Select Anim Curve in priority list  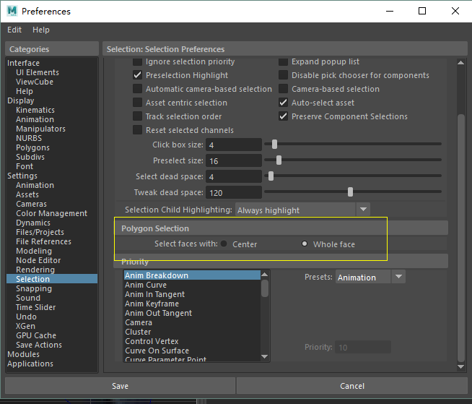(x=192, y=285)
